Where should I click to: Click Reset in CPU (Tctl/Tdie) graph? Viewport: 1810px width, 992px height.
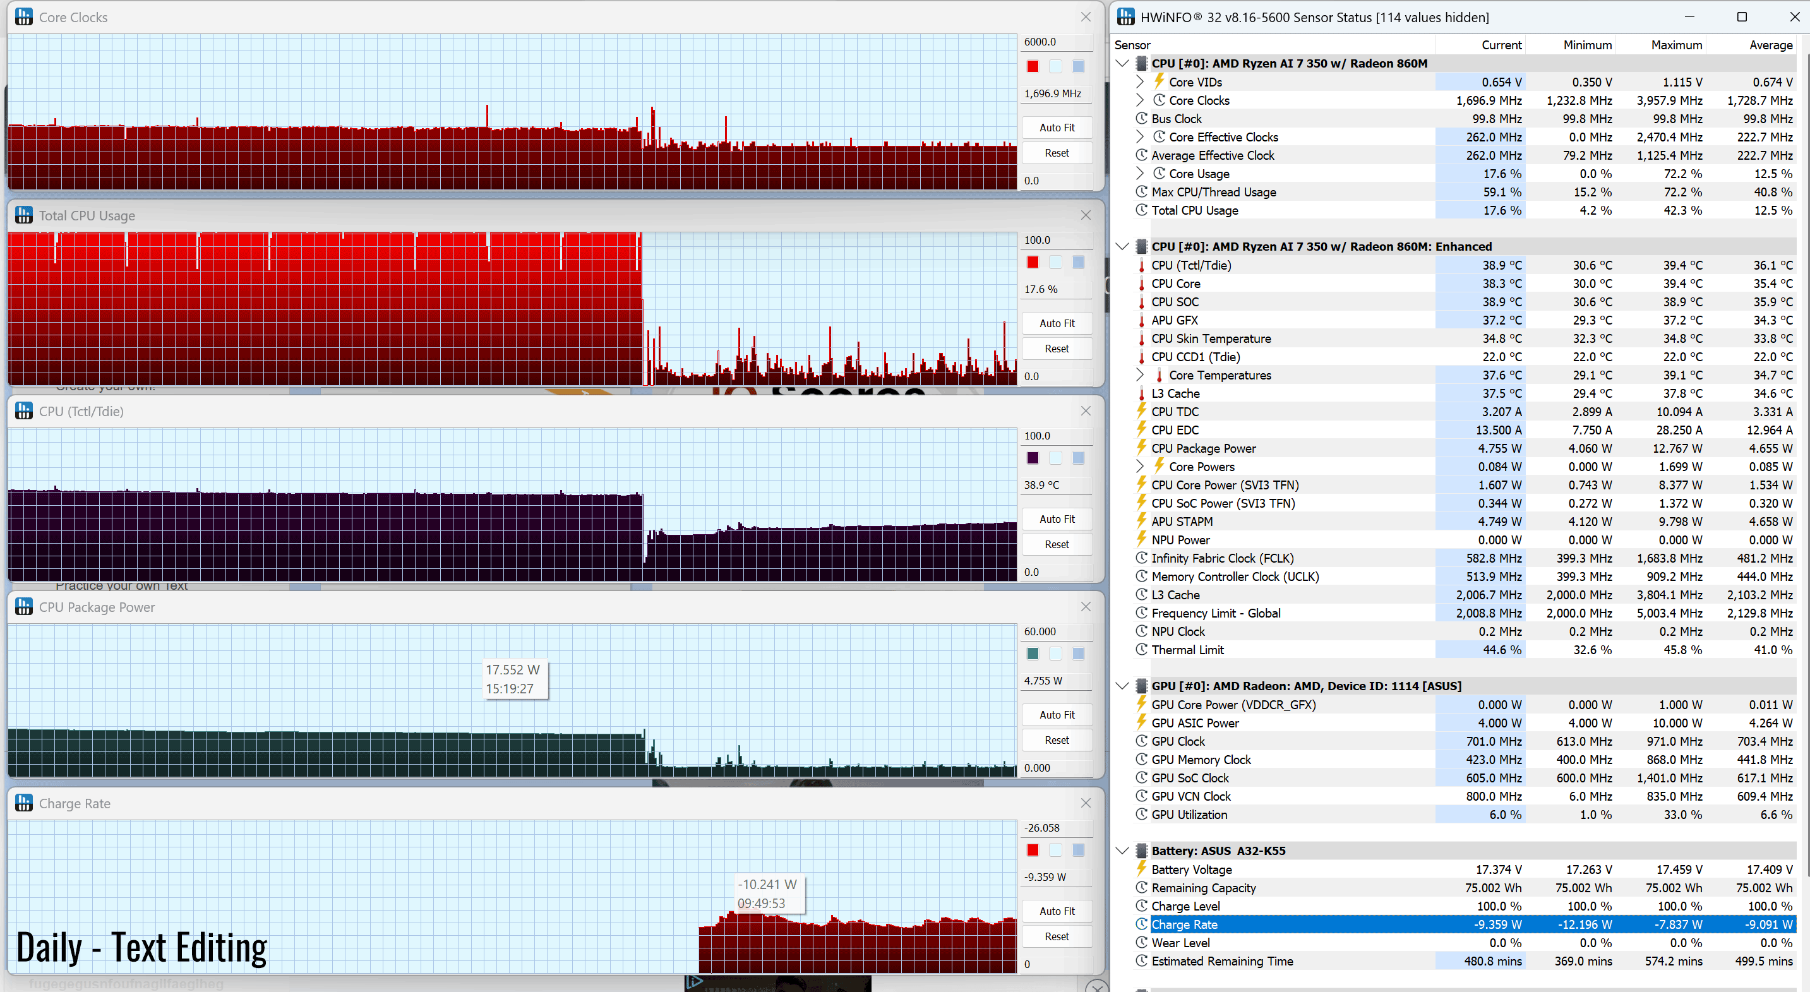click(1057, 544)
